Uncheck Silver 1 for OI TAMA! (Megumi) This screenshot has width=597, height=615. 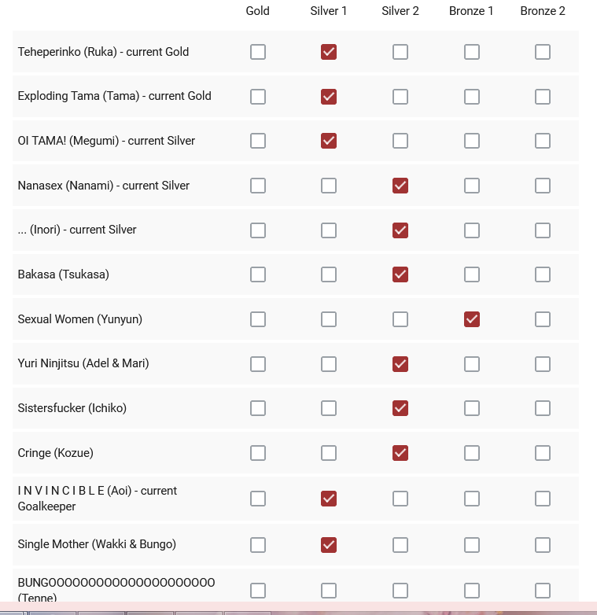tap(329, 141)
